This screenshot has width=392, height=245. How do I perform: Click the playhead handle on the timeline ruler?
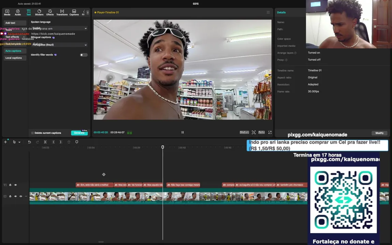[x=163, y=147]
